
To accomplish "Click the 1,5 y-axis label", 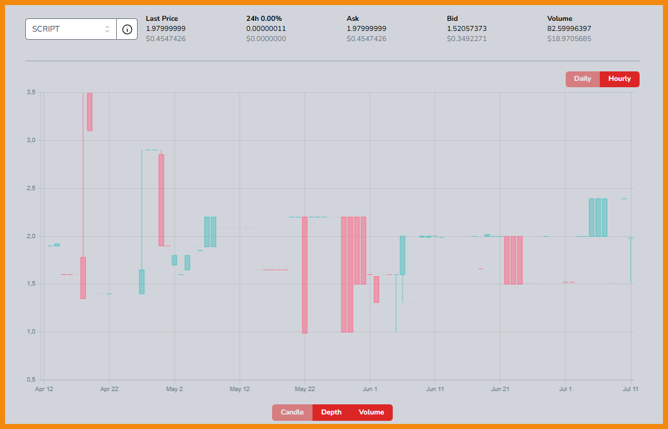I will click(31, 284).
